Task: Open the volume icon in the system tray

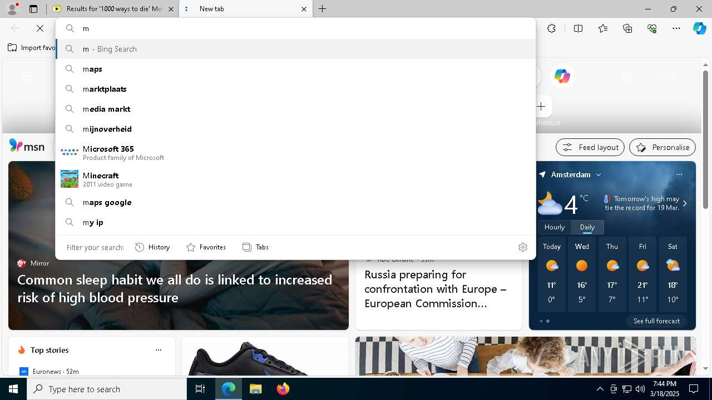Action: 640,389
